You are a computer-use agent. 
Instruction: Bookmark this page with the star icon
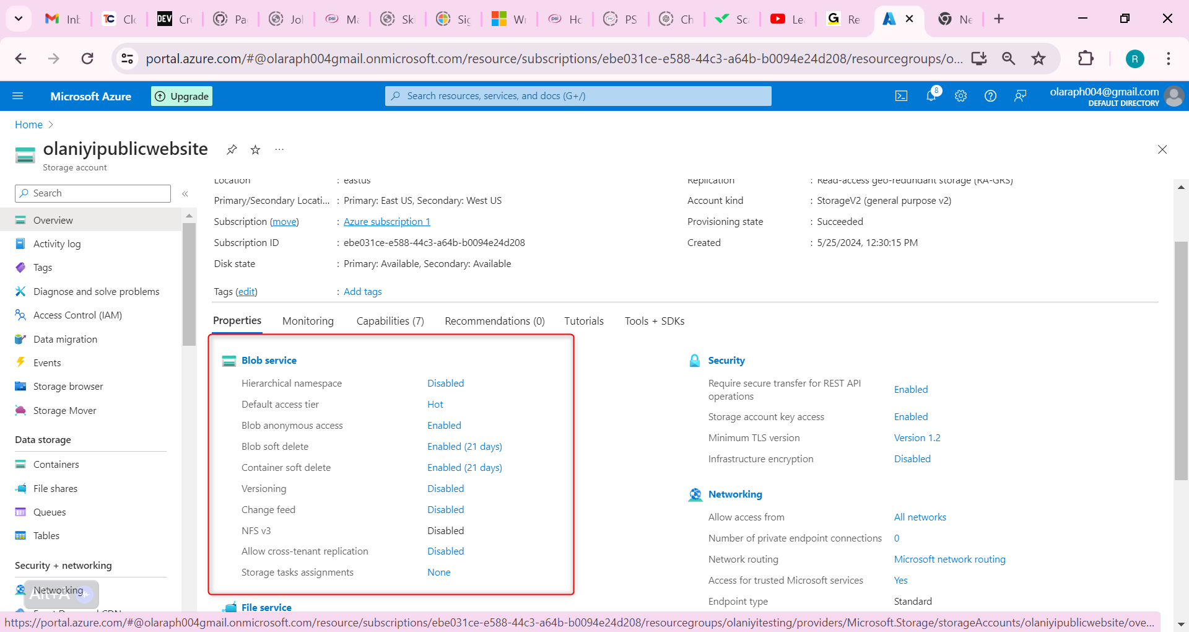[x=1039, y=59]
